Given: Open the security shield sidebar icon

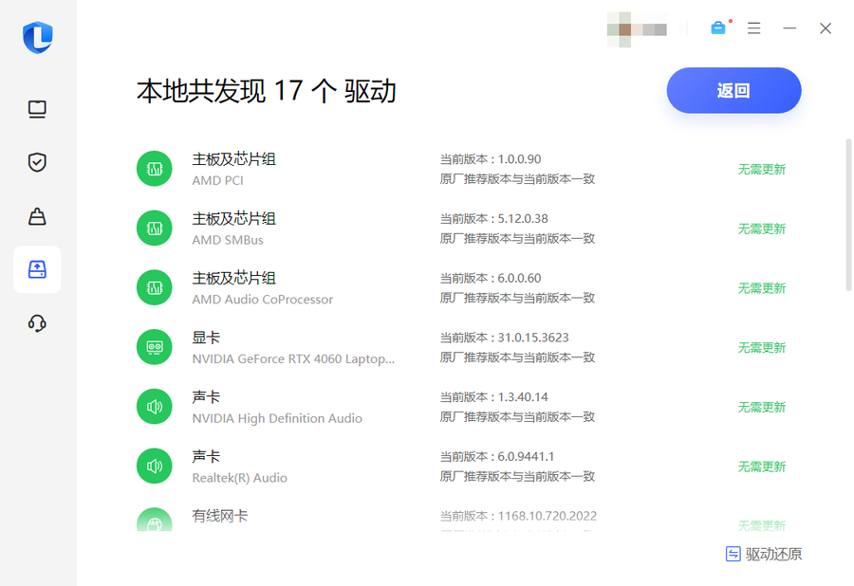Looking at the screenshot, I should (37, 162).
